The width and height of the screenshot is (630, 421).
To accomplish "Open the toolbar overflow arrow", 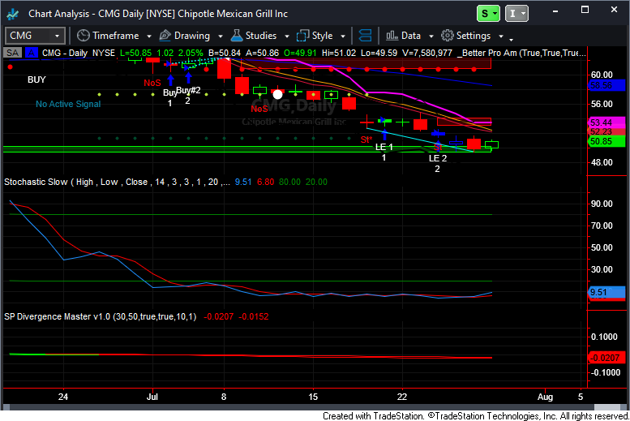I will [x=511, y=40].
